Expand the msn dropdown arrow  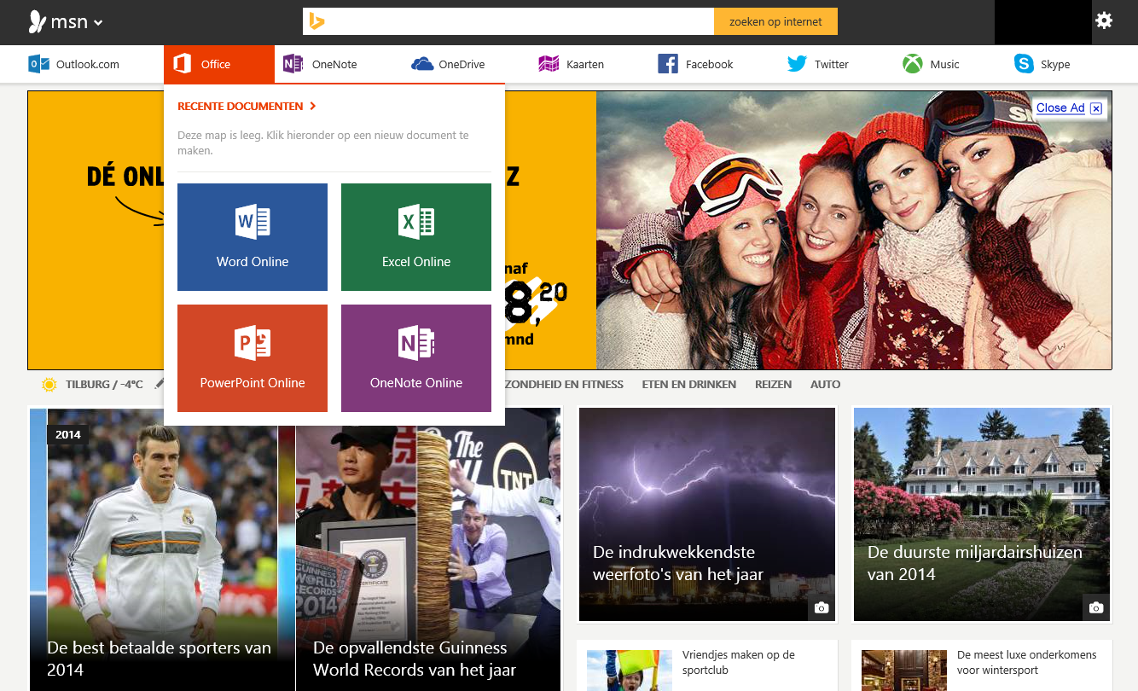tap(98, 23)
